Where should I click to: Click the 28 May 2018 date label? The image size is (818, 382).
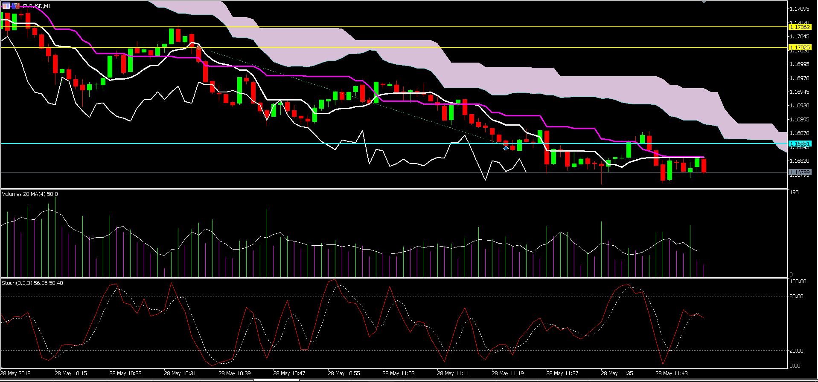click(15, 373)
